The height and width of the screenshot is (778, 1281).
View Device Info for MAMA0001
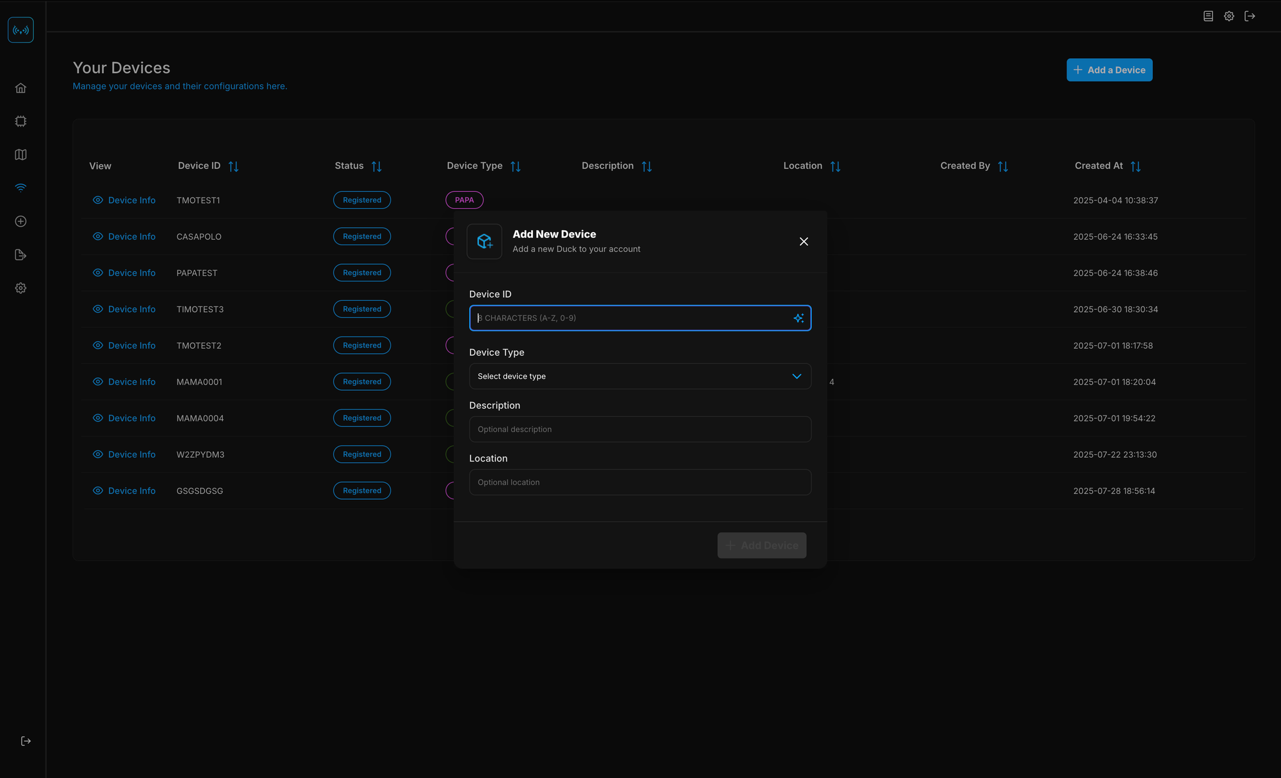coord(124,381)
